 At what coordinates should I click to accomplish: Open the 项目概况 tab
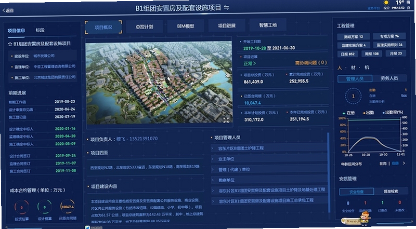click(103, 28)
